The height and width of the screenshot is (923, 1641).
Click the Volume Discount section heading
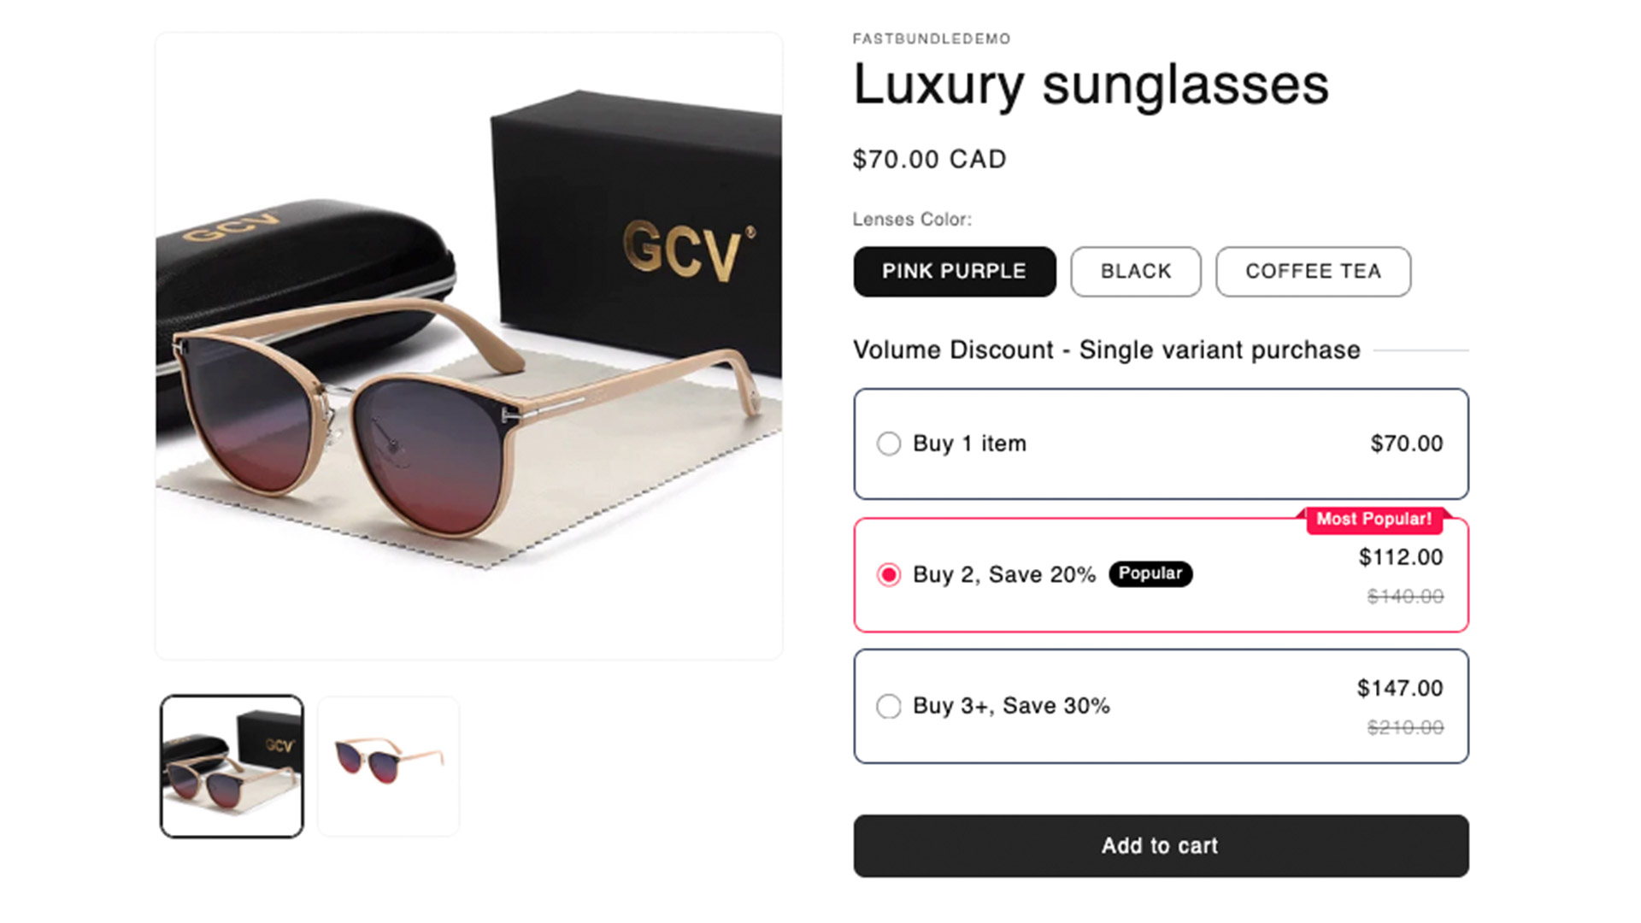click(x=1106, y=350)
